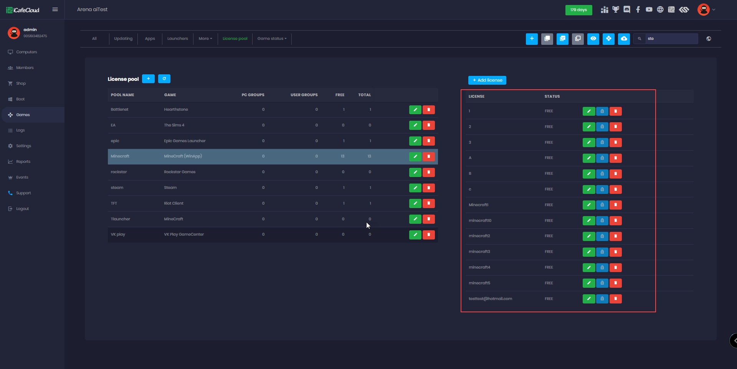Toggle the checkbox-select icon in the toolbar
This screenshot has width=737, height=369.
[562, 39]
